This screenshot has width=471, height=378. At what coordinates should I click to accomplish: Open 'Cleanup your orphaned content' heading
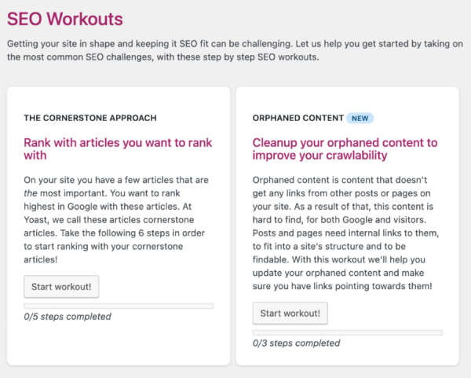pyautogui.click(x=345, y=150)
